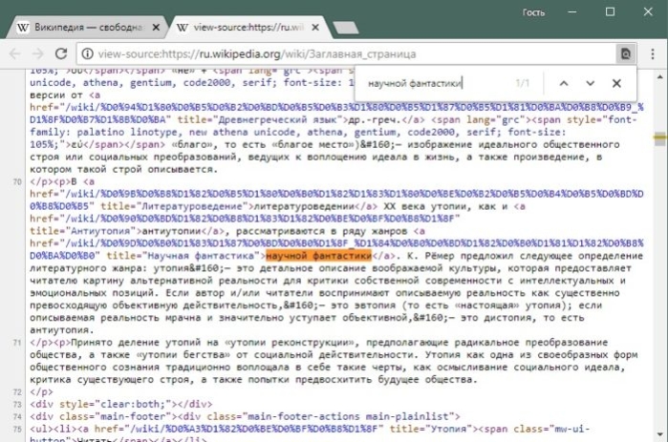Click the Гость profile button

click(533, 12)
